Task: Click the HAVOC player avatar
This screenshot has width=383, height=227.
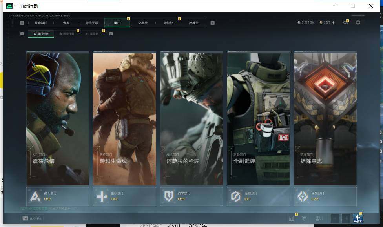Action: click(x=357, y=218)
